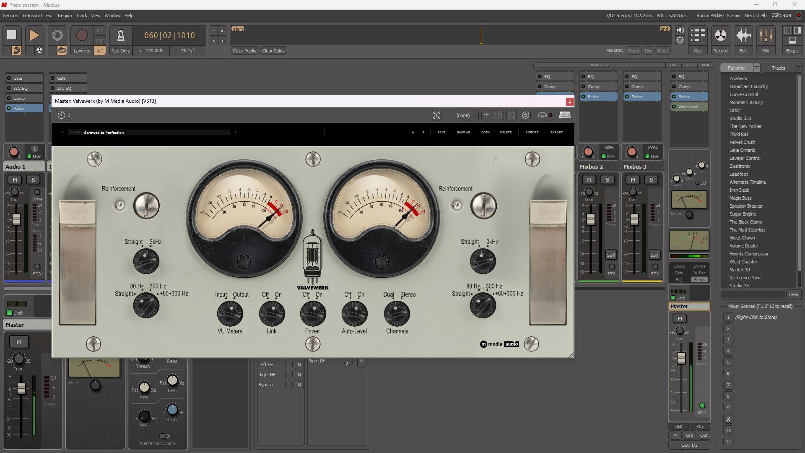
Task: Enable the Left HF checkbox
Action: tap(289, 364)
